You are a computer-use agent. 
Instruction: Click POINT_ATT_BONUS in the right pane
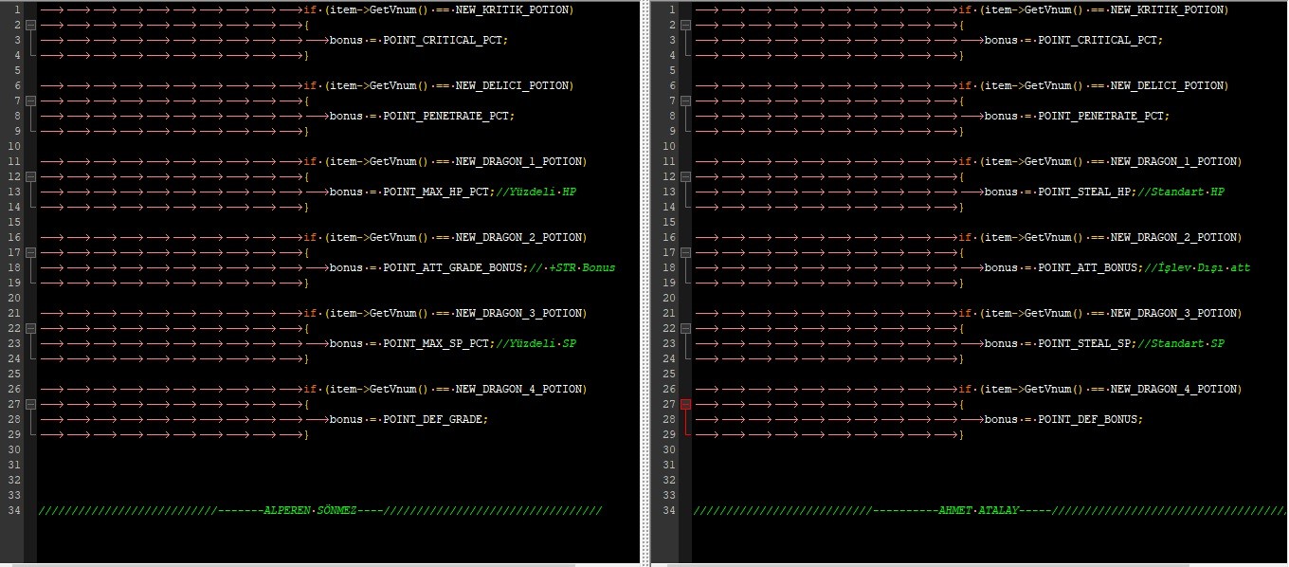tap(1089, 267)
